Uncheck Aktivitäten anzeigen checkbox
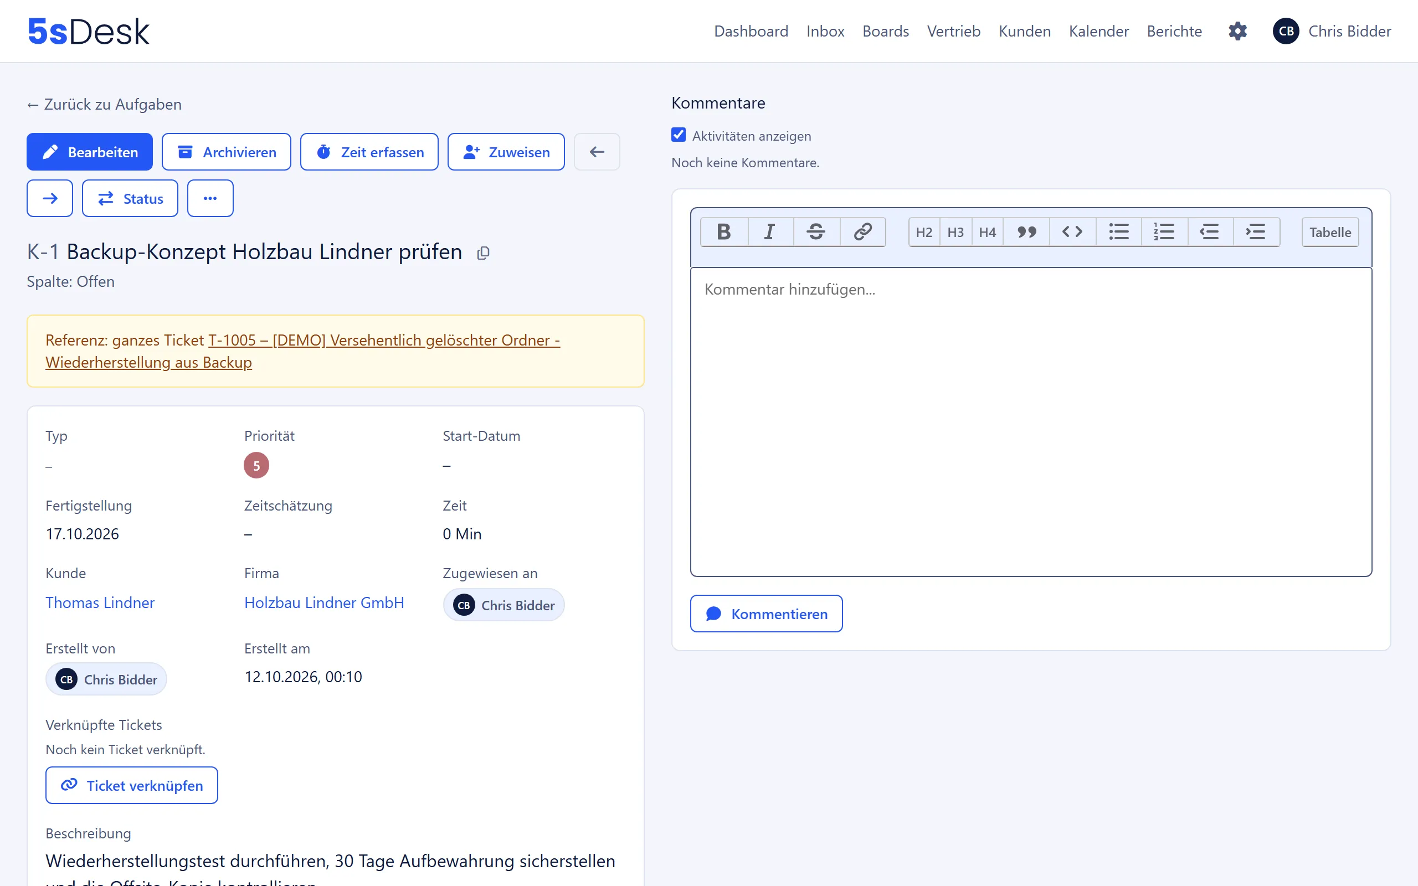Viewport: 1418px width, 886px height. tap(679, 135)
